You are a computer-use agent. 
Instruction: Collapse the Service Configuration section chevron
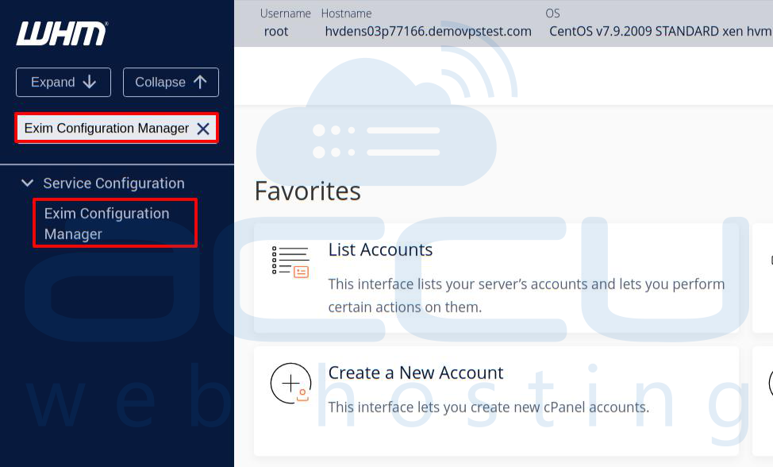(27, 183)
